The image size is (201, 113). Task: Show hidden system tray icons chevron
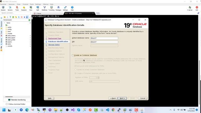(x=171, y=110)
